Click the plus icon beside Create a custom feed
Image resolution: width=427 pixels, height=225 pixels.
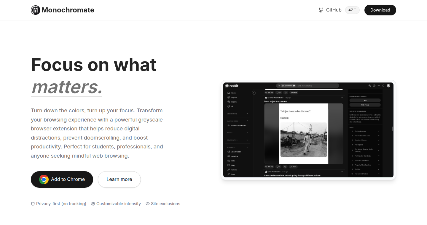point(229,125)
